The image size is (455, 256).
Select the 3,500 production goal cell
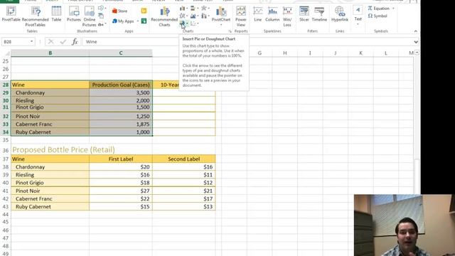121,92
